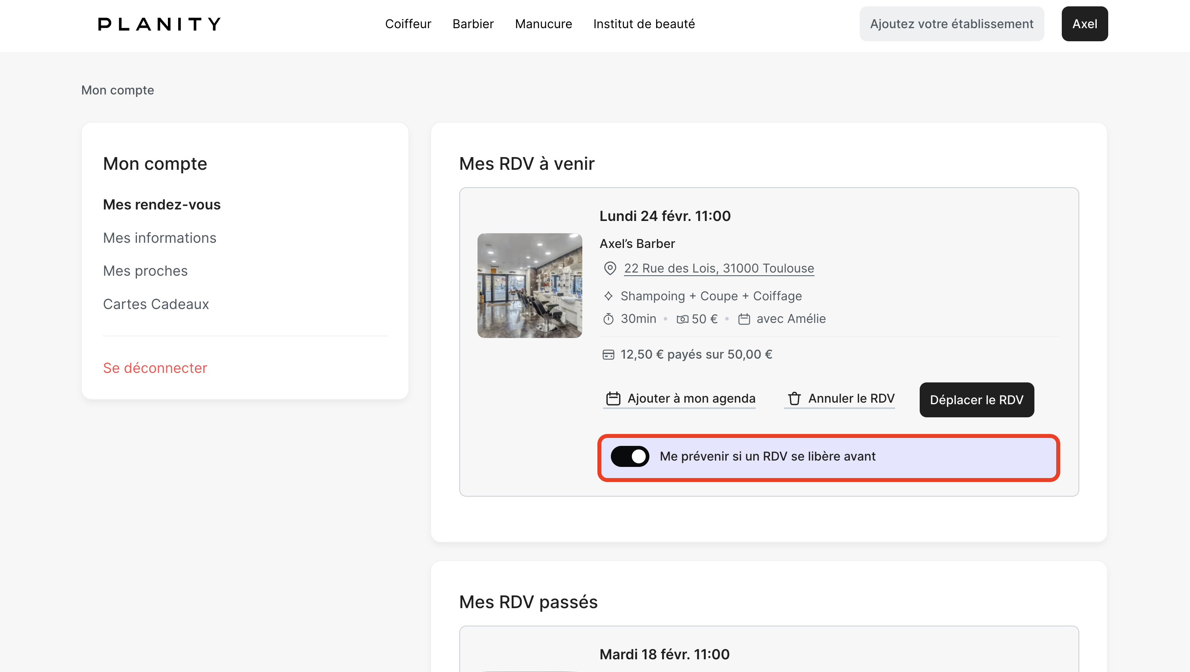Open Mes informations in account sidebar
1190x672 pixels.
pyautogui.click(x=160, y=238)
